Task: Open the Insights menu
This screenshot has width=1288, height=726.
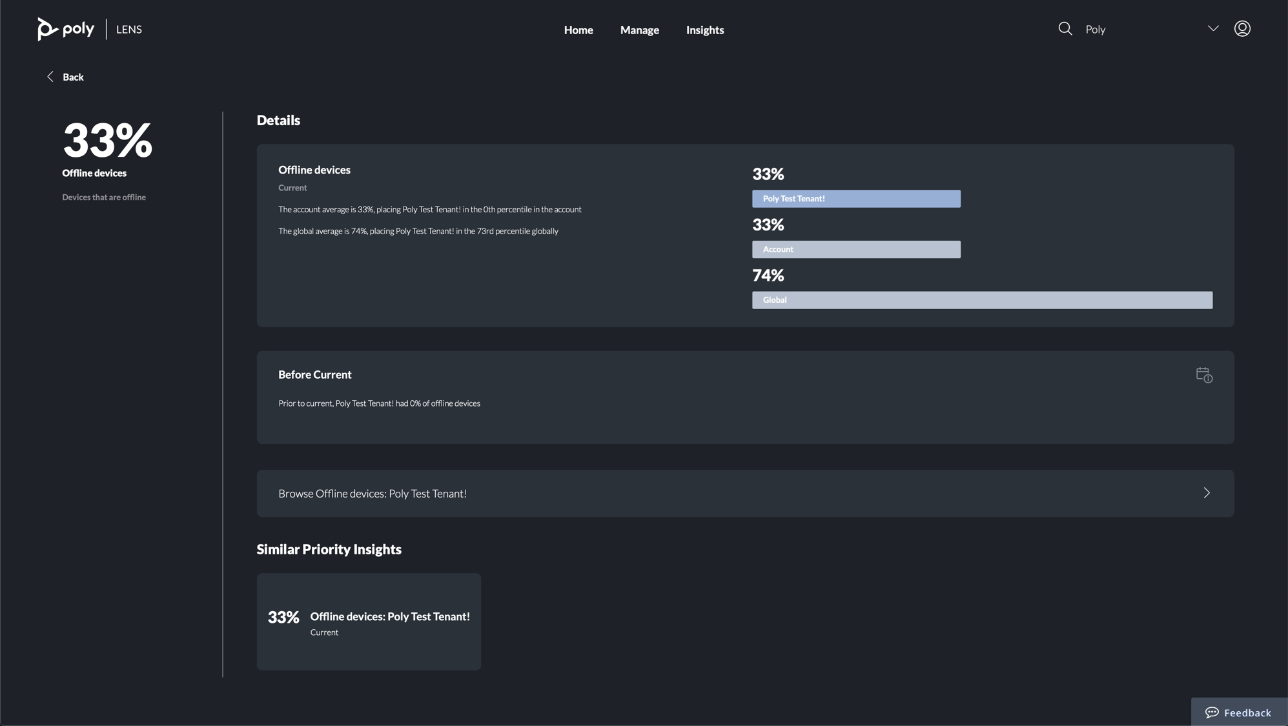Action: pos(704,30)
